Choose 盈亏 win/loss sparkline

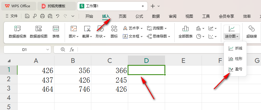point(235,69)
